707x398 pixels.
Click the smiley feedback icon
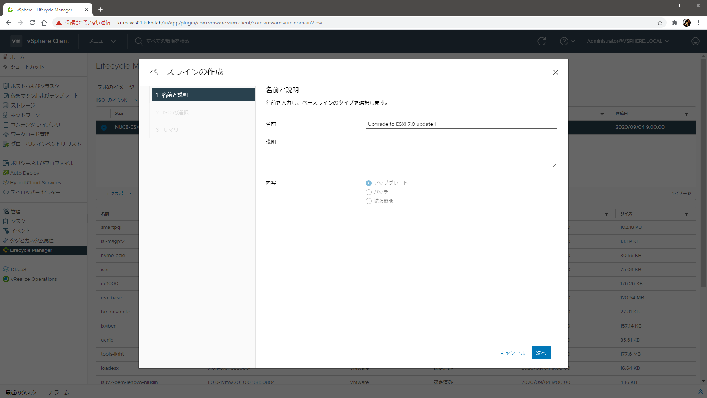point(695,41)
